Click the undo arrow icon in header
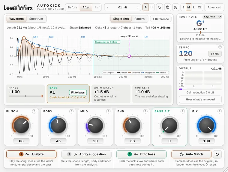This screenshot has height=172, width=228. tap(159, 7)
